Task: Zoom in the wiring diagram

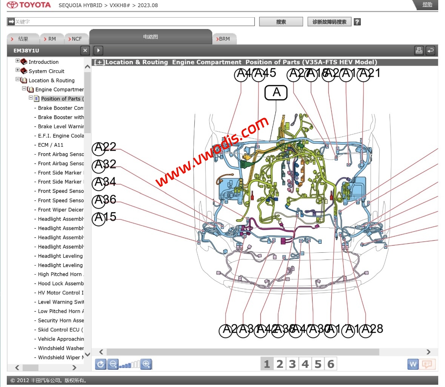Action: point(146,364)
